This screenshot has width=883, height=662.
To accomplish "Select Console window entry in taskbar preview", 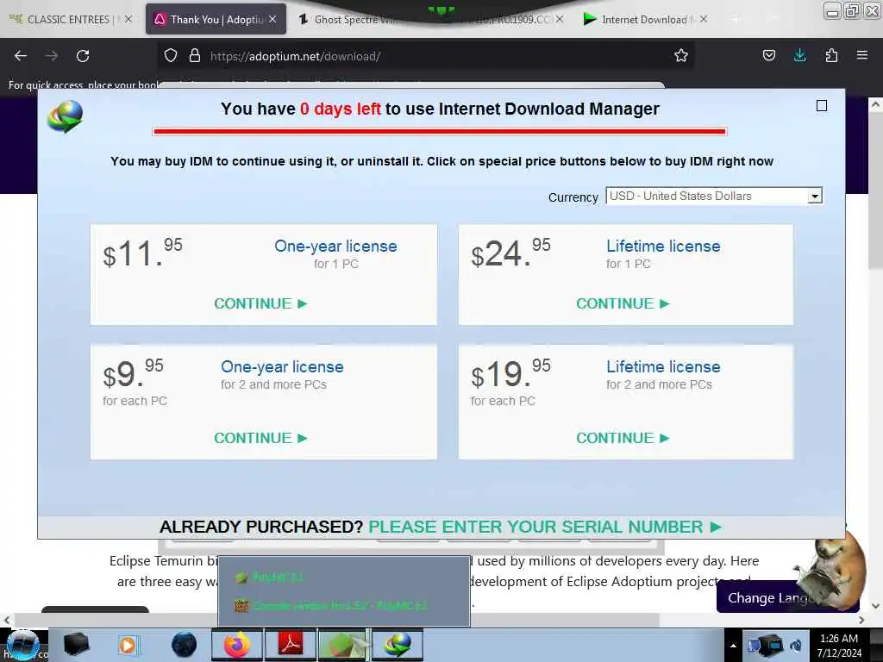I will [343, 606].
